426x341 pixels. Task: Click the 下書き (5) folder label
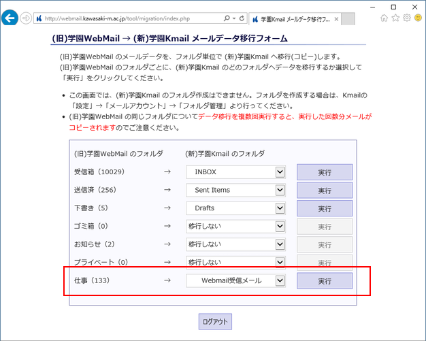point(91,208)
